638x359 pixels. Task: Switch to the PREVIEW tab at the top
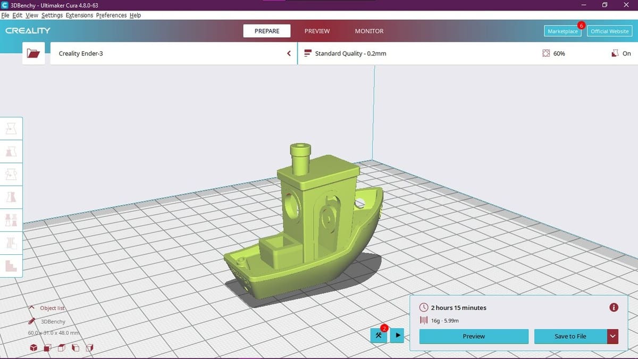(x=317, y=31)
